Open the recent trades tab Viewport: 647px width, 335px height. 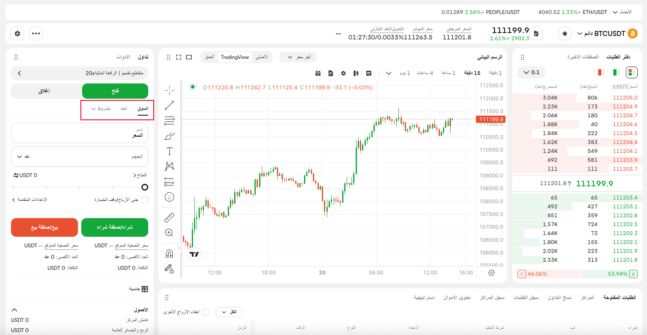pos(583,57)
